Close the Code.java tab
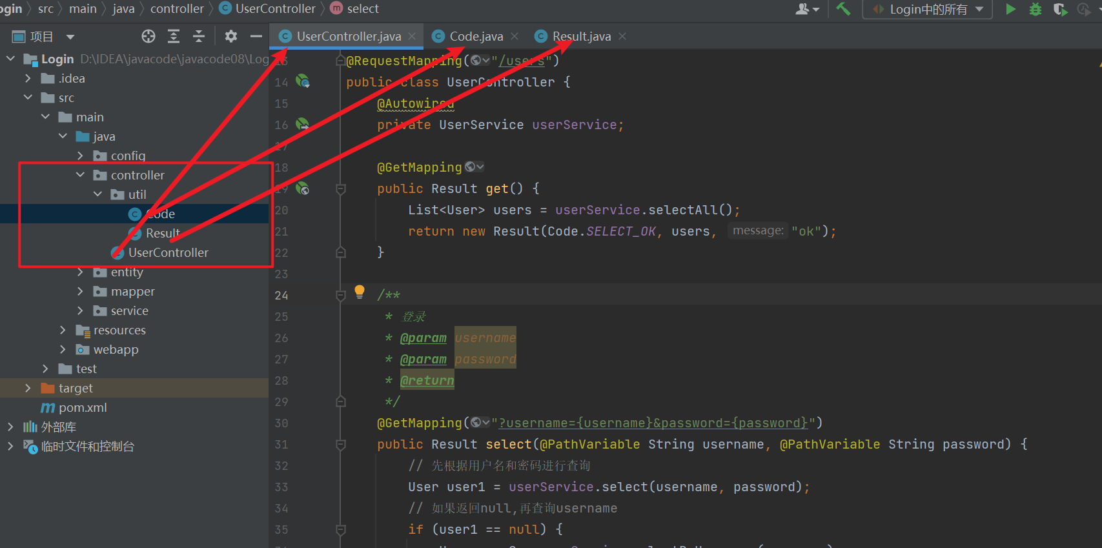Image resolution: width=1102 pixels, height=548 pixels. [x=515, y=36]
